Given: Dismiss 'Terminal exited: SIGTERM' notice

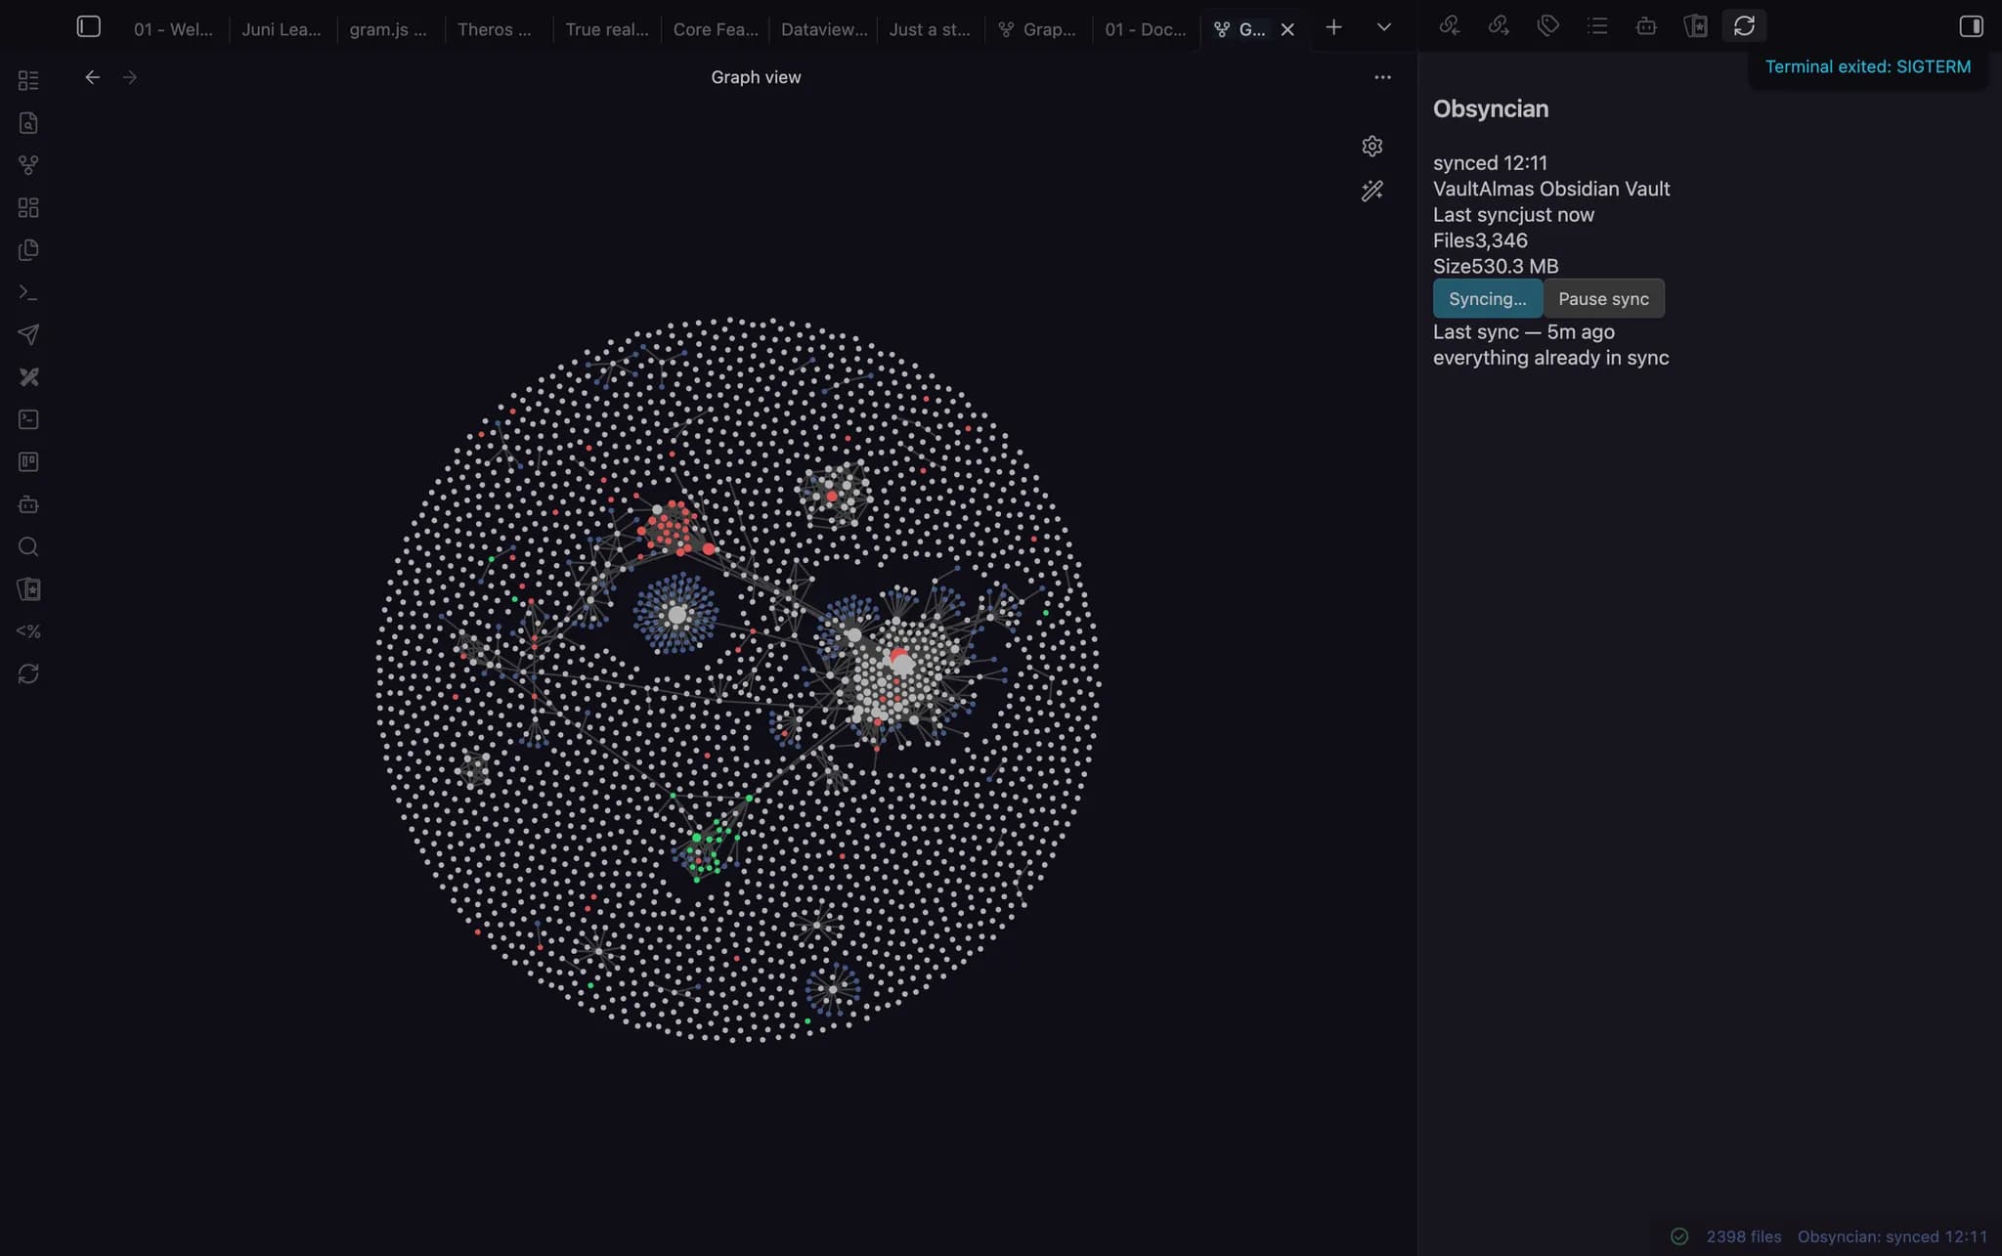Looking at the screenshot, I should 1867,66.
